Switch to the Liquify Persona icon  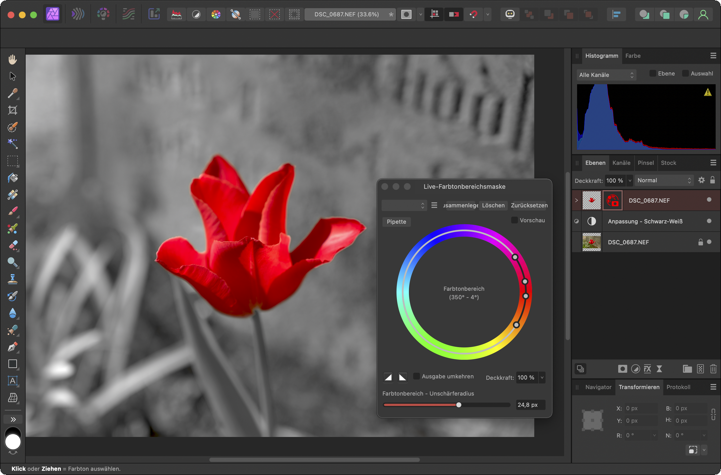77,14
